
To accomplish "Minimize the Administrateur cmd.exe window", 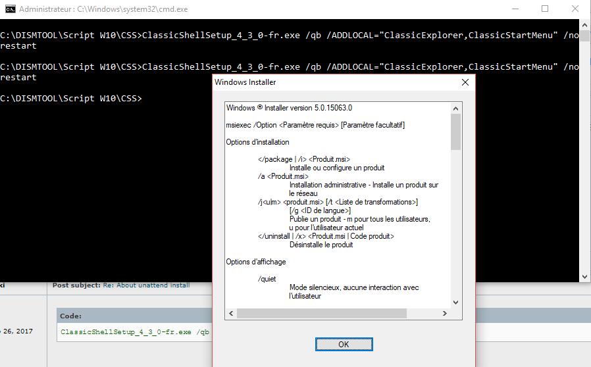I will pos(513,9).
